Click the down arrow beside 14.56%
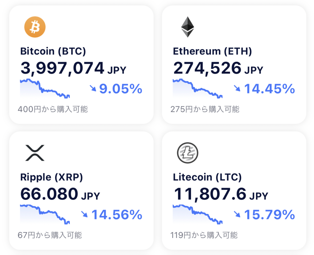314x255 pixels. (x=84, y=214)
